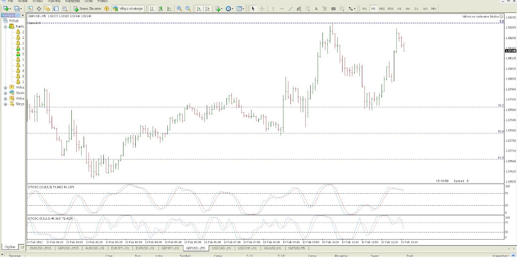Open the Pomoc menu
Image resolution: width=517 pixels, height=277 pixels.
[x=103, y=1]
